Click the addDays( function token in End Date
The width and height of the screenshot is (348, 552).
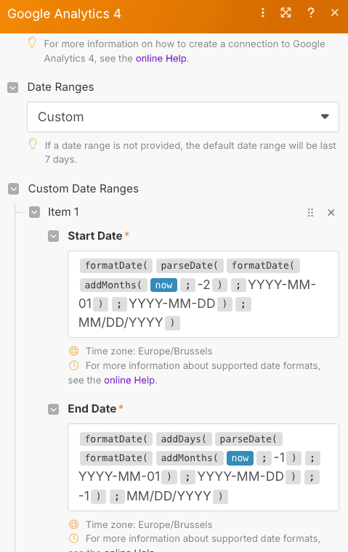[184, 439]
